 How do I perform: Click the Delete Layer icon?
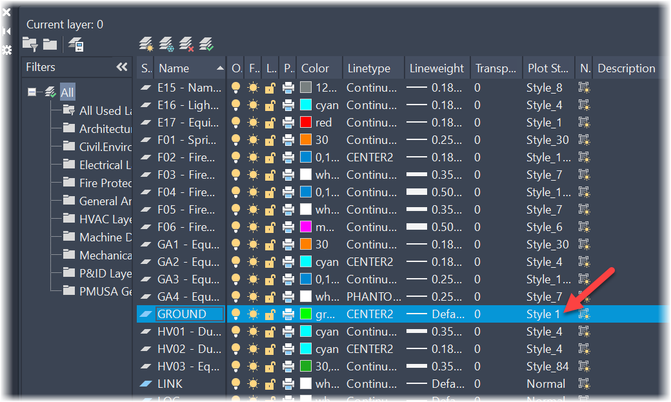186,44
